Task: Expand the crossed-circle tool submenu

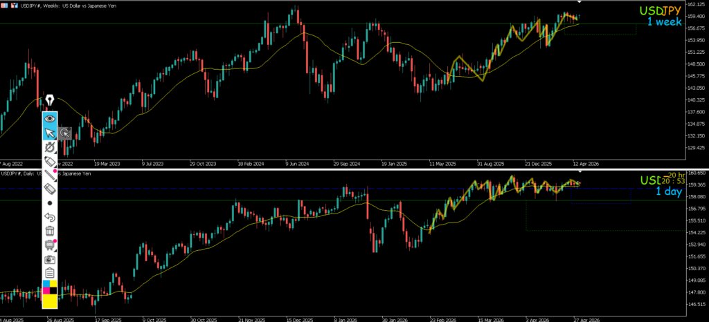Action: click(x=50, y=147)
